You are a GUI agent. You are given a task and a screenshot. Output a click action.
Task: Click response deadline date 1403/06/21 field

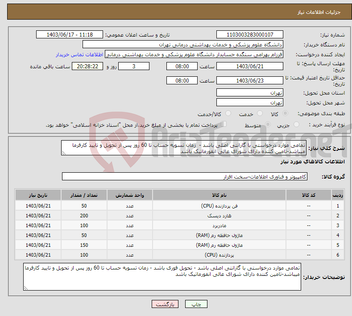point(250,66)
